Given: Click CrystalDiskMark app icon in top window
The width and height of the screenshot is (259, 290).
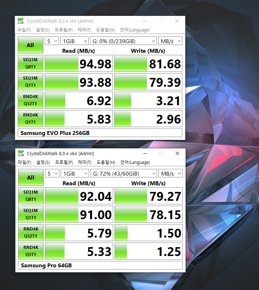Looking at the screenshot, I should pyautogui.click(x=21, y=21).
